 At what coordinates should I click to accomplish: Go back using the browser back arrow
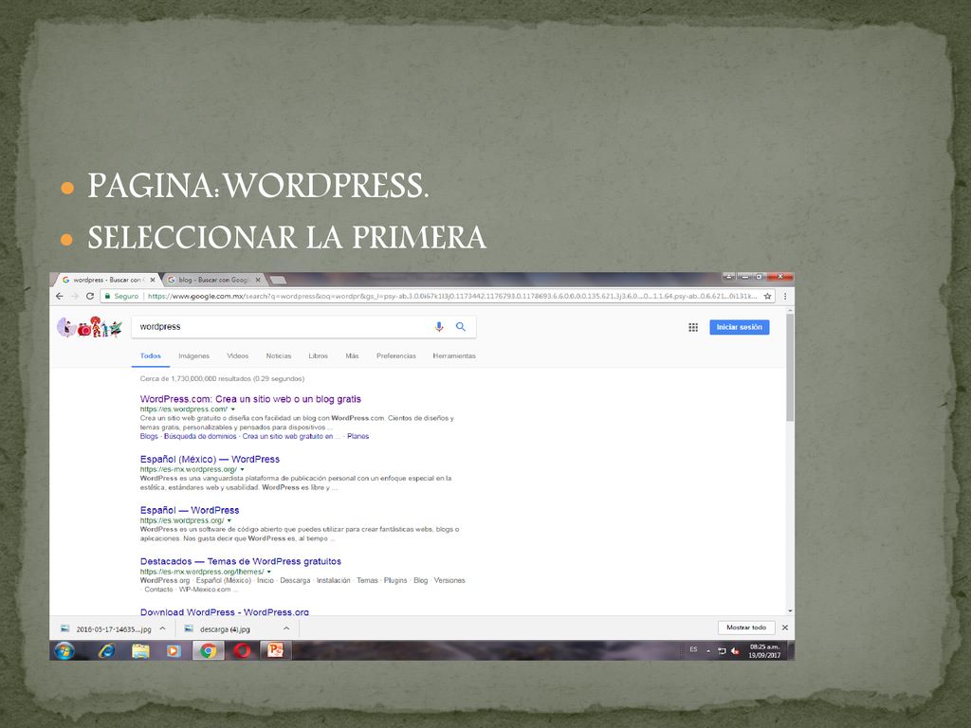(60, 296)
